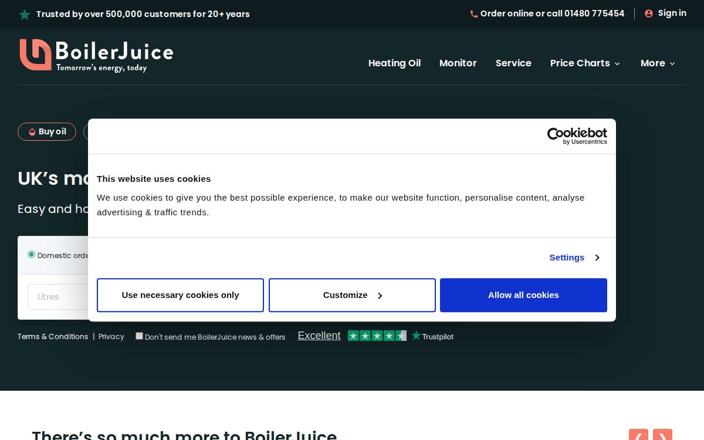The height and width of the screenshot is (440, 704).
Task: Expand the Price Charts menu
Action: point(585,63)
